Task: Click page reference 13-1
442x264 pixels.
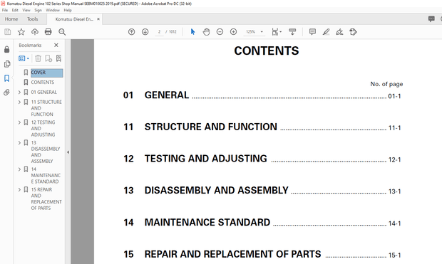Action: pyautogui.click(x=395, y=191)
